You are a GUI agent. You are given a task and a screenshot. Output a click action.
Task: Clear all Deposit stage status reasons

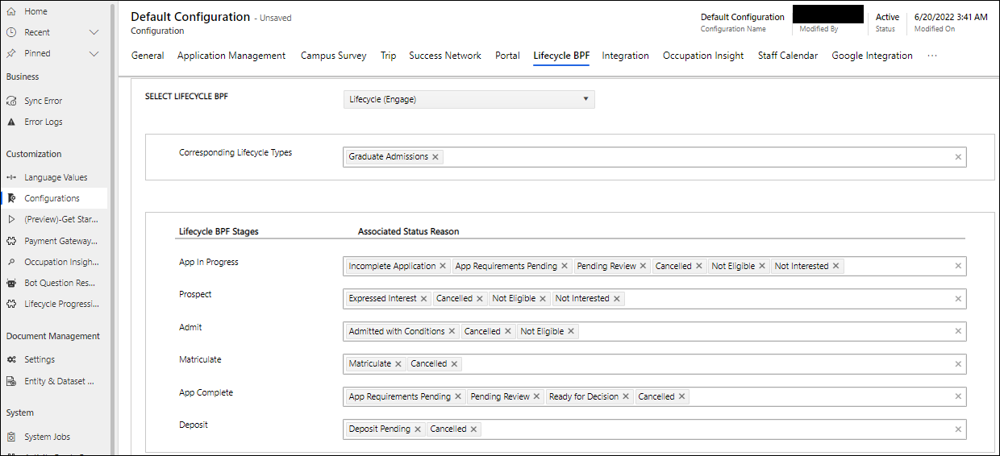958,429
